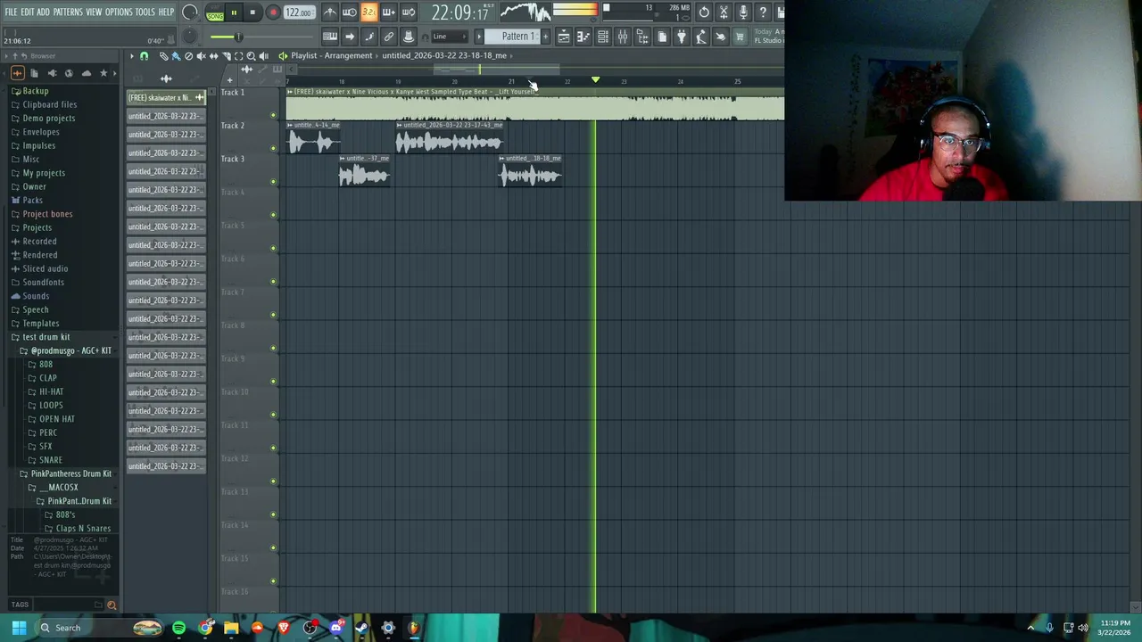This screenshot has height=642, width=1142.
Task: Toggle mute switch on Track 1
Action: (273, 116)
